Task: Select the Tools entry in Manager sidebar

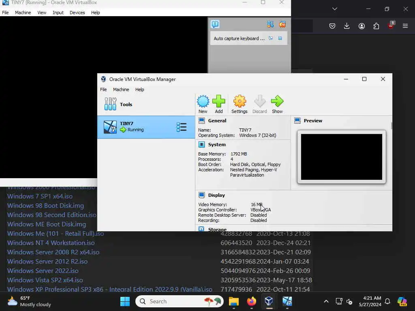Action: (x=146, y=104)
